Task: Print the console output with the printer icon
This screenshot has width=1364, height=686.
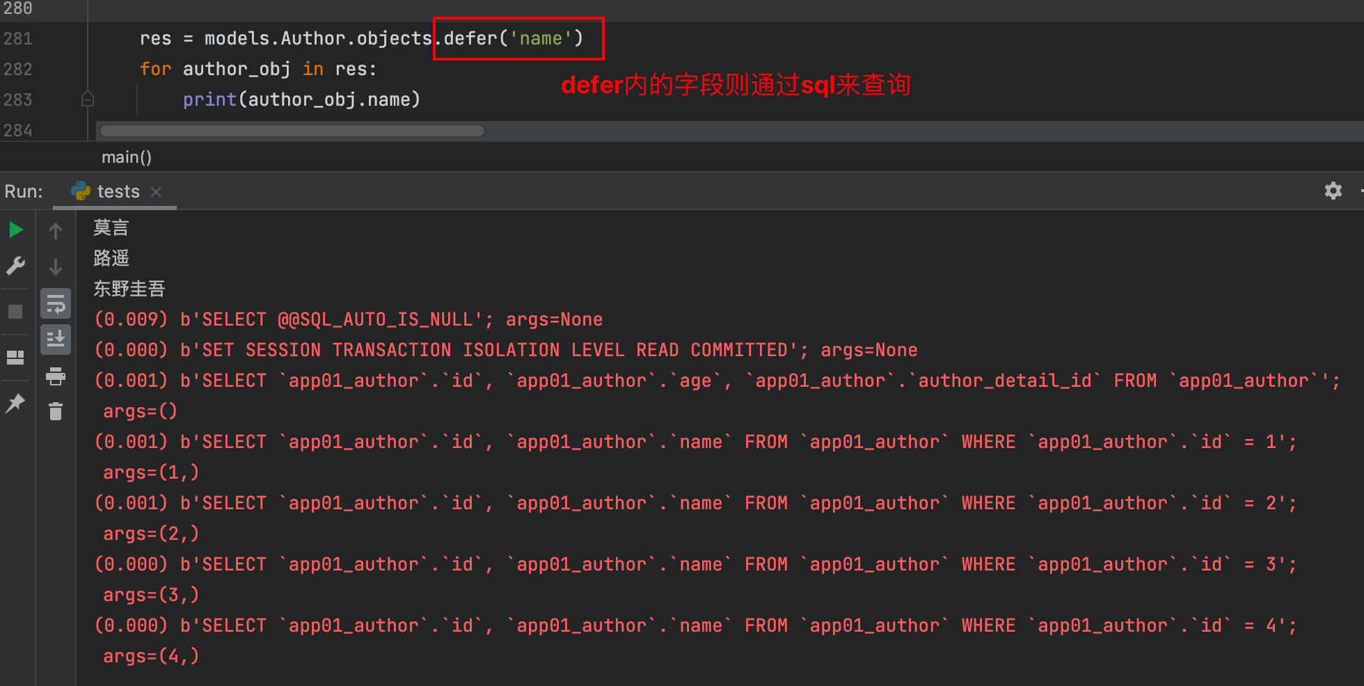Action: coord(56,376)
